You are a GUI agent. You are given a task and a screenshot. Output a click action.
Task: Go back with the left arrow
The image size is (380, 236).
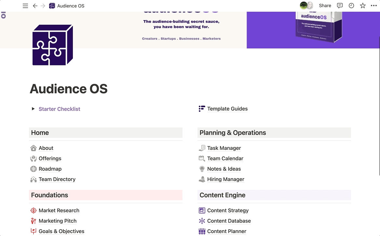35,6
